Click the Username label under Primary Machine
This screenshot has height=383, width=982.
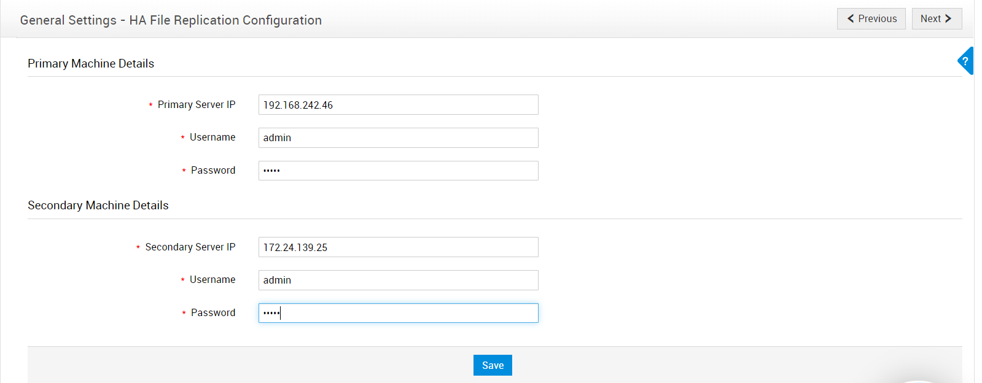pyautogui.click(x=212, y=137)
